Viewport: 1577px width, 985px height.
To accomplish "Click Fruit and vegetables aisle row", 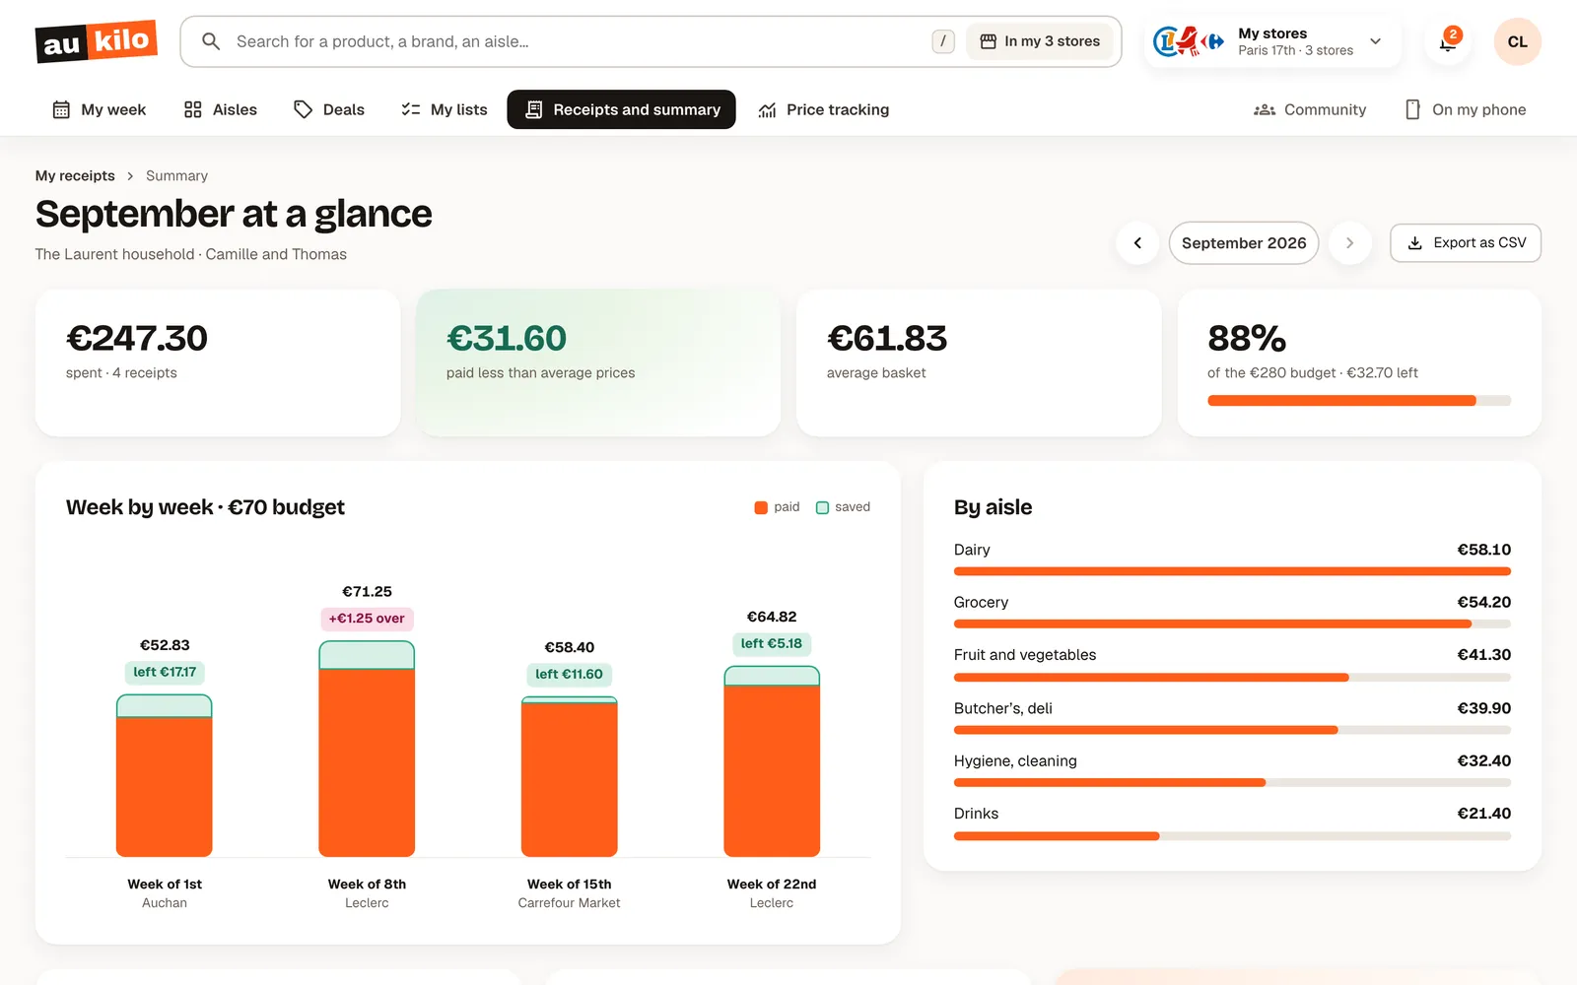I will [x=1232, y=664].
